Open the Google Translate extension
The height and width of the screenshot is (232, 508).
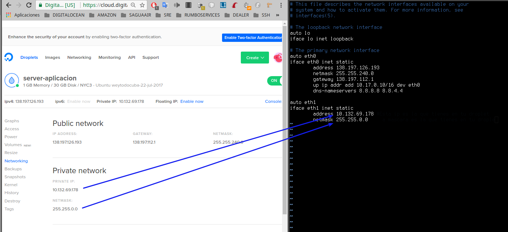click(165, 5)
